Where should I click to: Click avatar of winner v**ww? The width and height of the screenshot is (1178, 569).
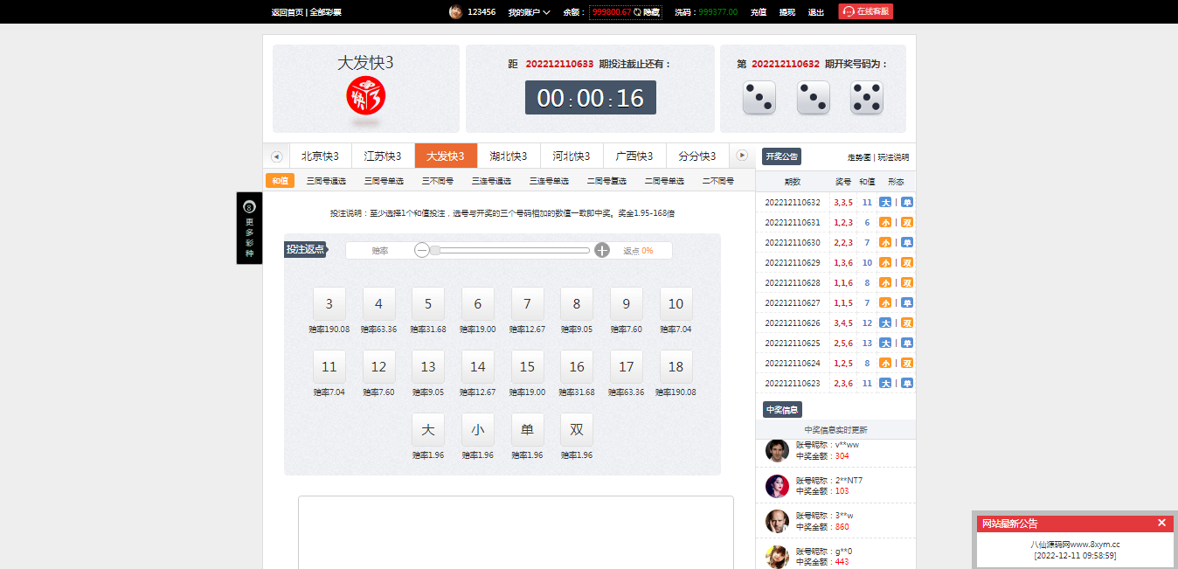(777, 450)
